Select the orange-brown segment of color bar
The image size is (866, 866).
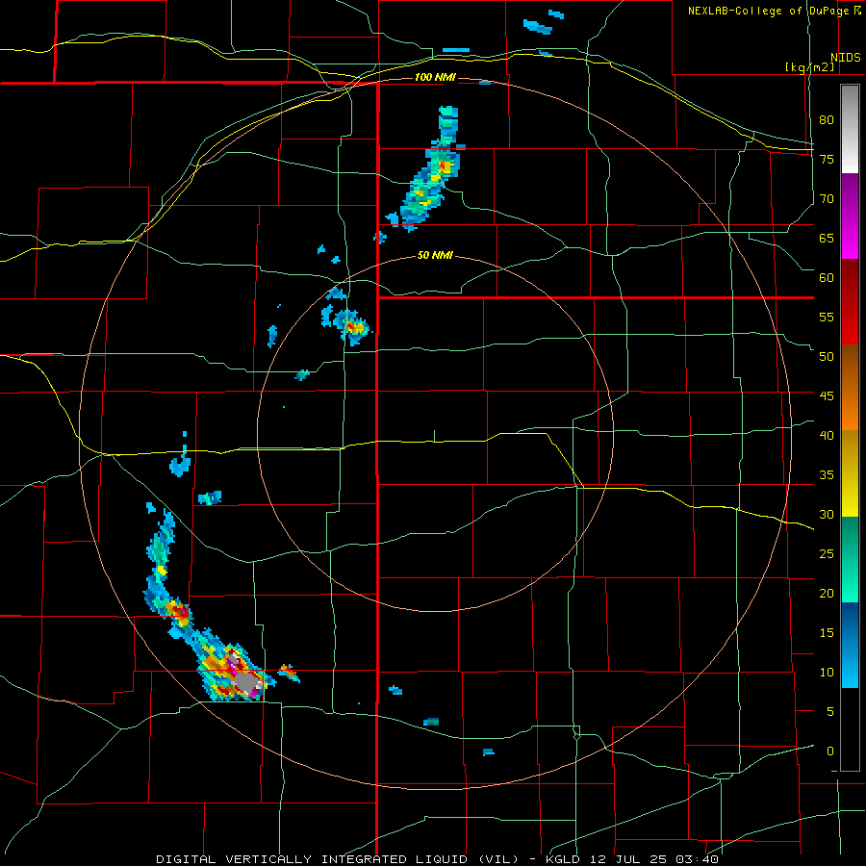pos(850,388)
